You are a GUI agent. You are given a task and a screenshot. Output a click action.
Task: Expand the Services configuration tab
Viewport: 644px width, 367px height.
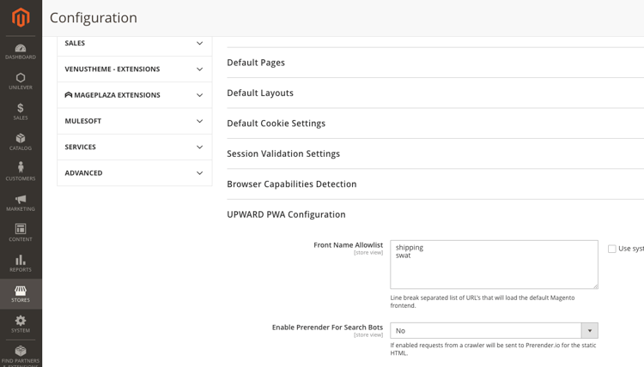tap(134, 147)
